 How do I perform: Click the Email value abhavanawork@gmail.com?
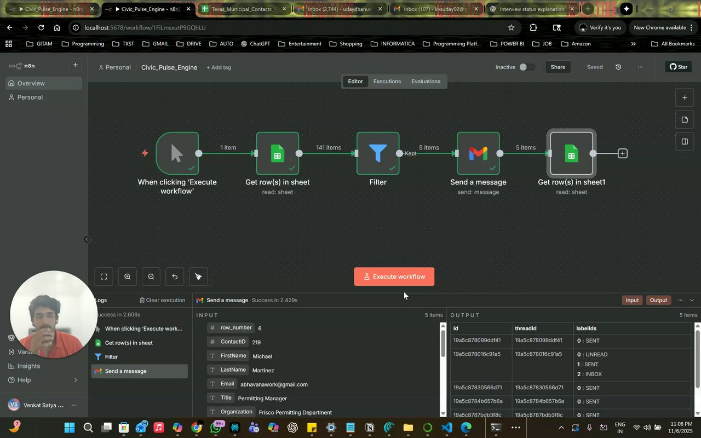click(x=274, y=384)
